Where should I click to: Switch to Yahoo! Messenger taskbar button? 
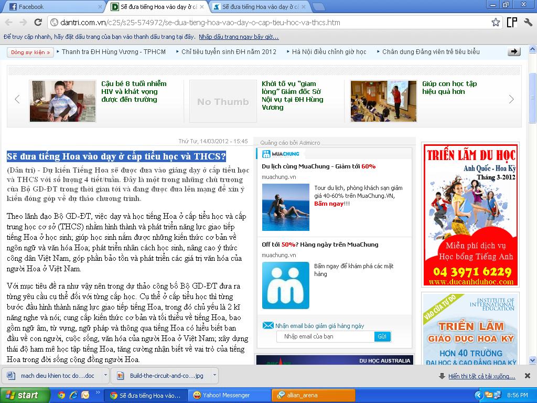[229, 396]
